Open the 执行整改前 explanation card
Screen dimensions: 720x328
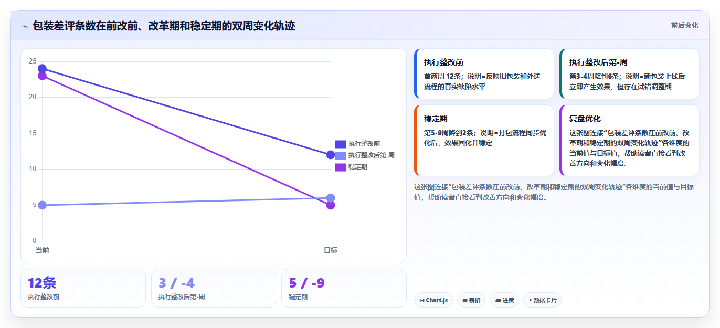[484, 74]
